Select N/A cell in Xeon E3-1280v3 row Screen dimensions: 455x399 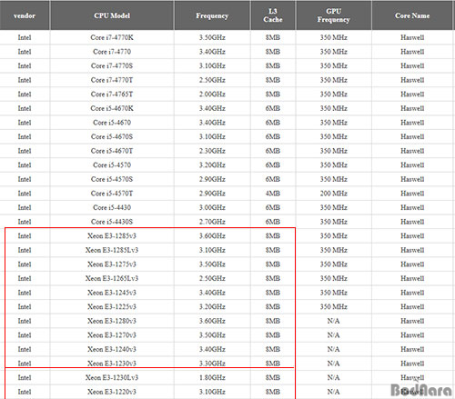333,321
